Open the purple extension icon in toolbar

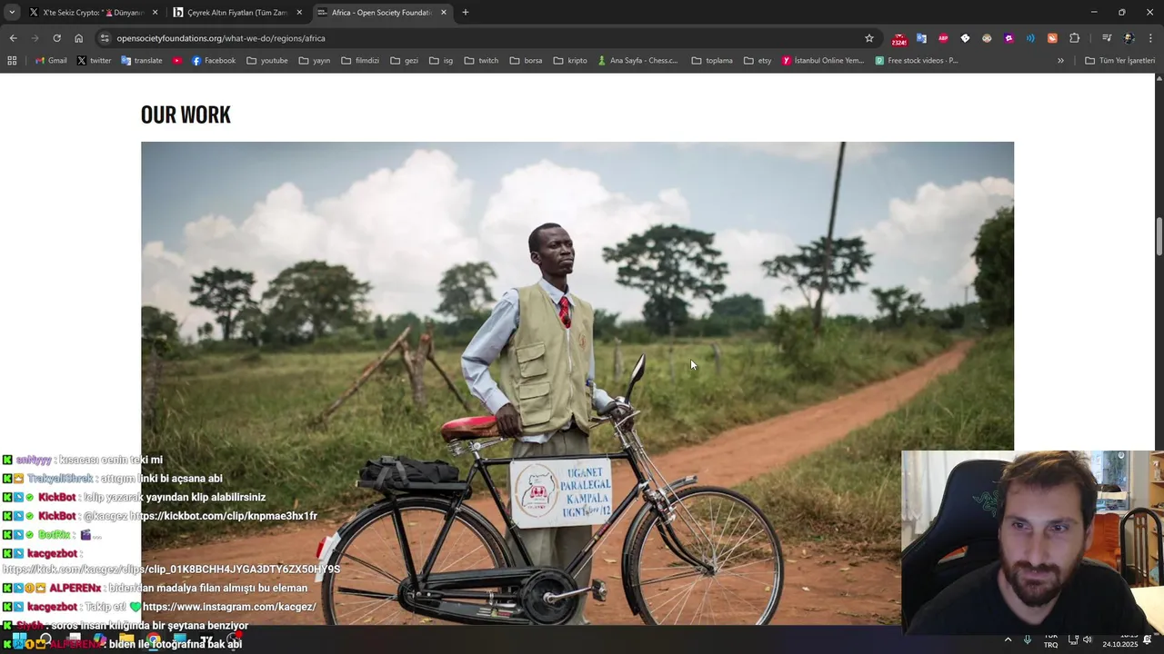coord(1008,38)
